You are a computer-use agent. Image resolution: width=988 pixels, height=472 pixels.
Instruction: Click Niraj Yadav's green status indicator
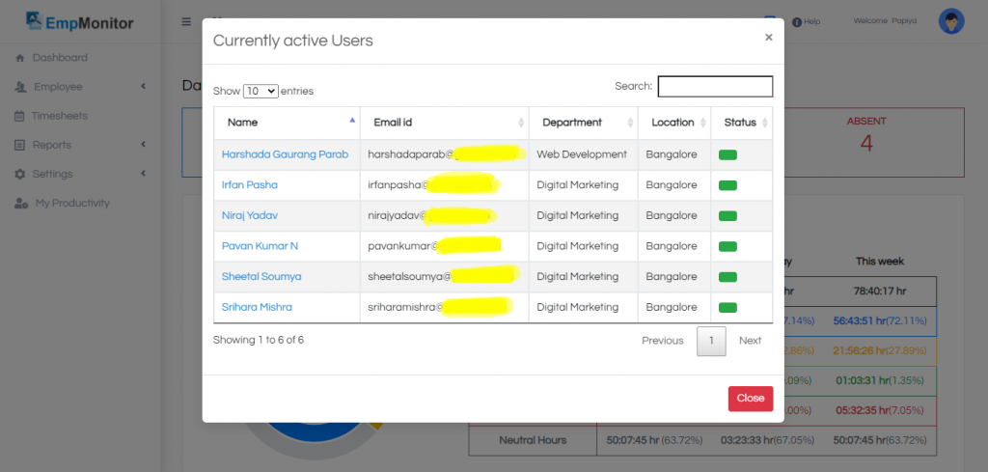coord(727,216)
